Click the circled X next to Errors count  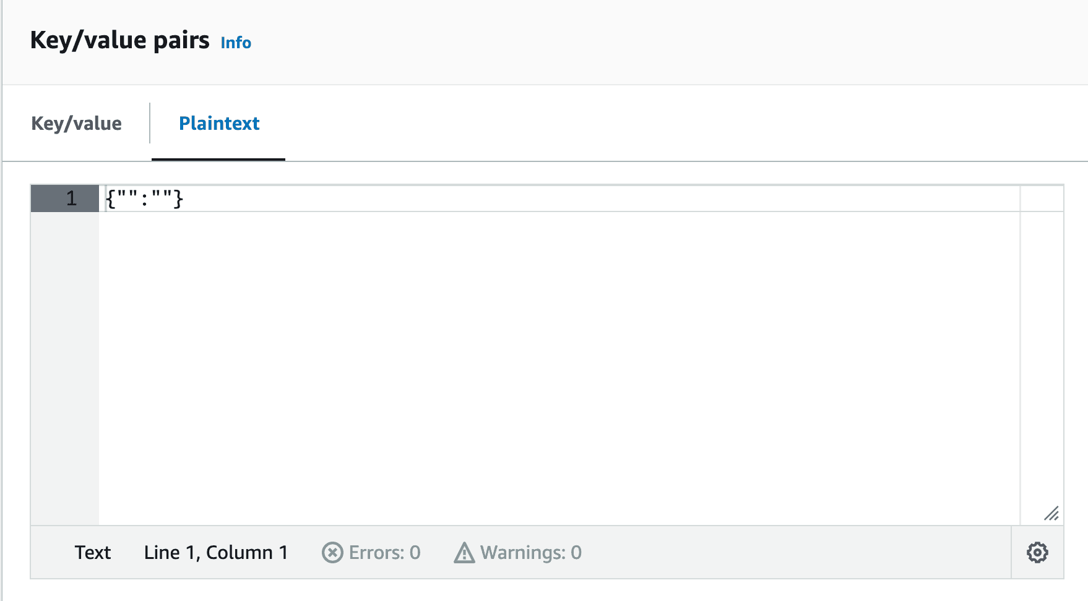pyautogui.click(x=332, y=553)
